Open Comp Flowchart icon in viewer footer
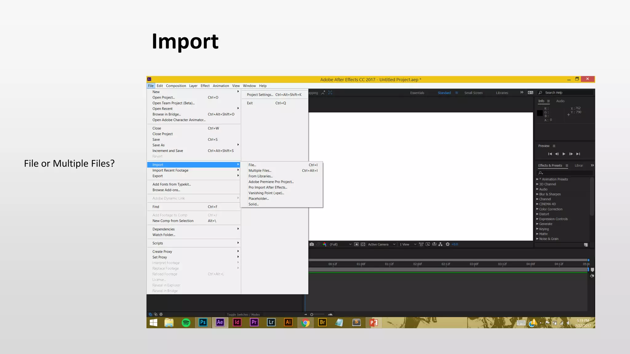 (x=441, y=244)
